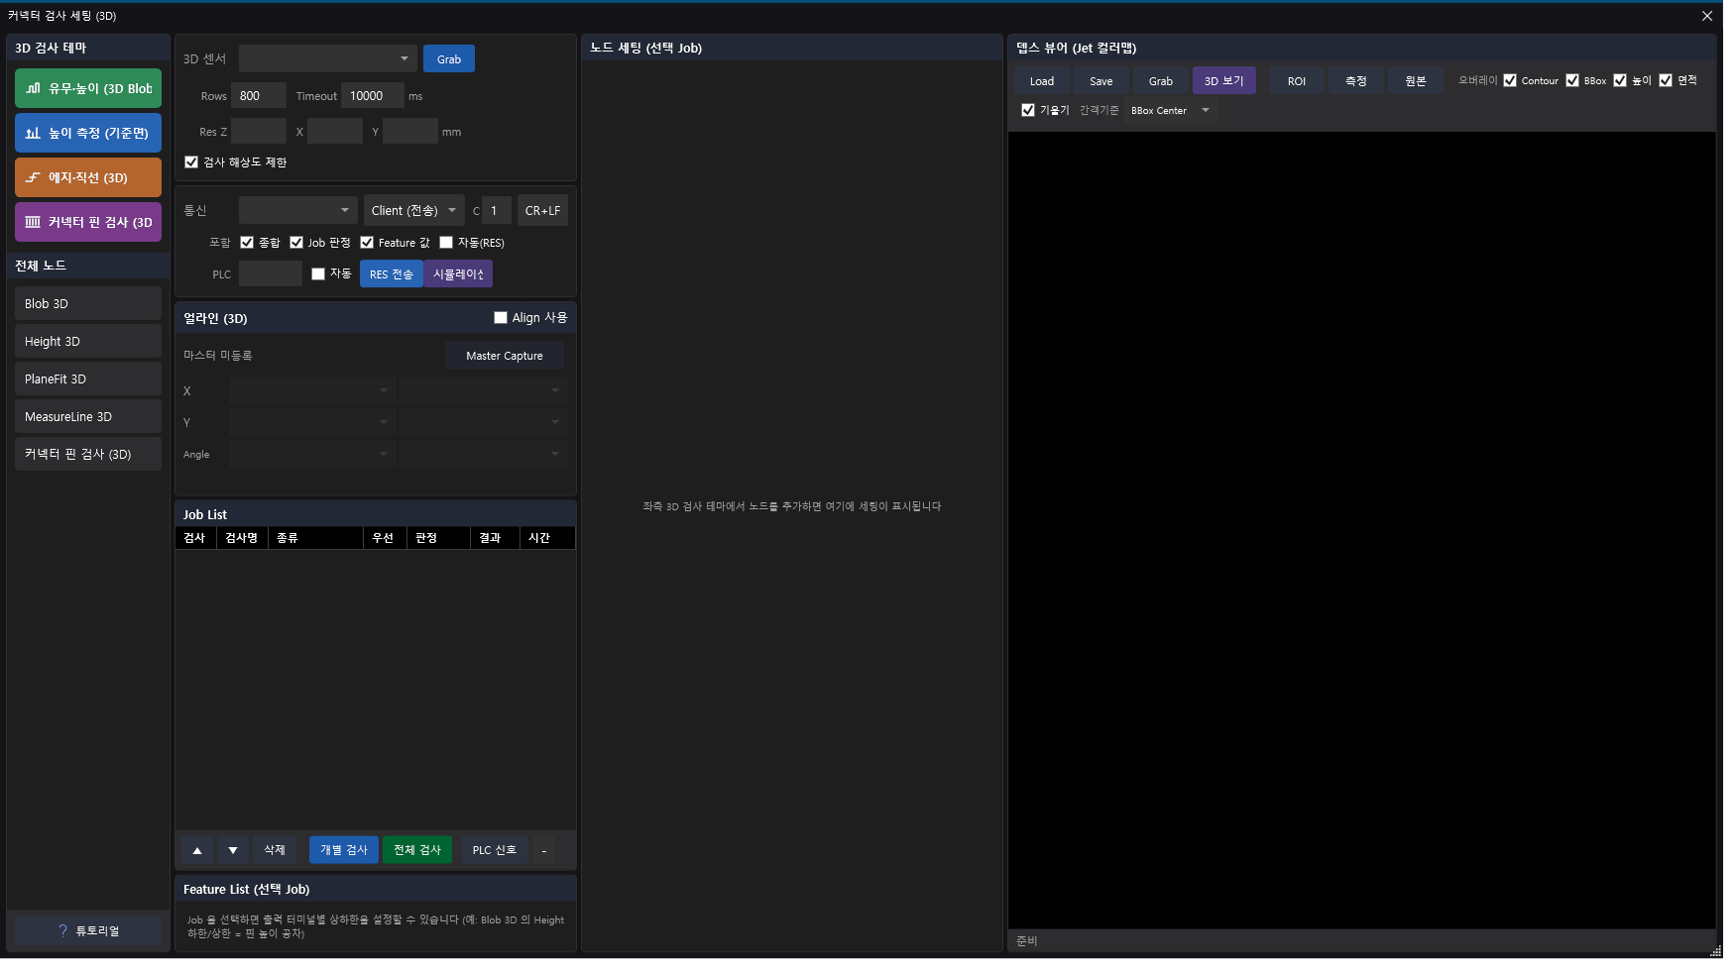Open the 튜토리얼 help button
Screen dimensions: 1736x971
88,930
